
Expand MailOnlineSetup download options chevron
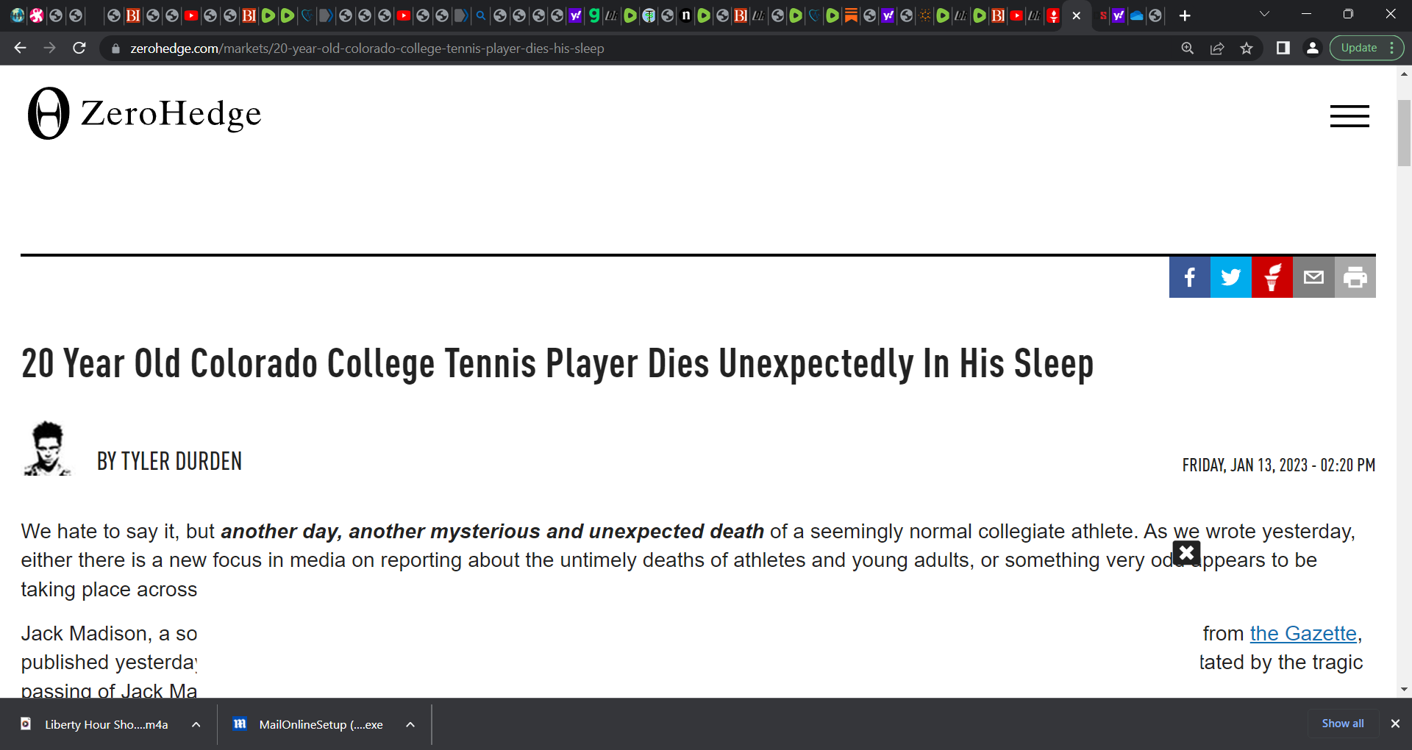coord(410,724)
